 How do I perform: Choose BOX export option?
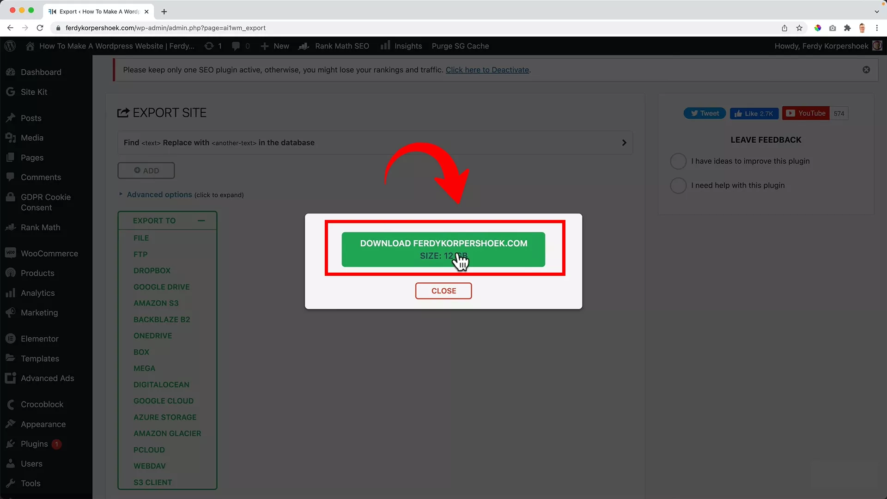pyautogui.click(x=141, y=352)
